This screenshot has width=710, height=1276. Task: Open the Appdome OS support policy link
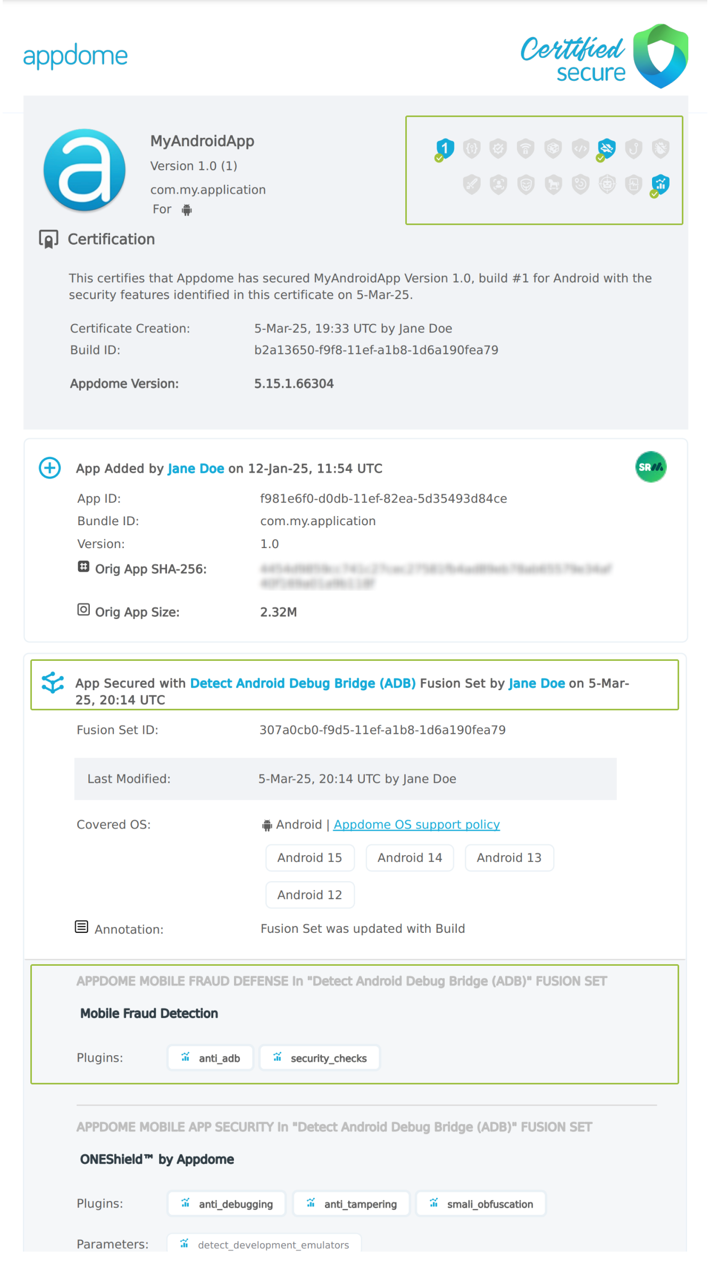point(416,824)
